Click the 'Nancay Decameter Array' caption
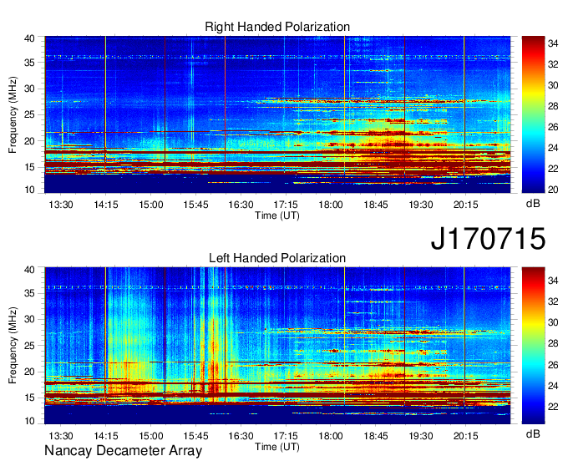This screenshot has width=568, height=461. click(x=123, y=451)
